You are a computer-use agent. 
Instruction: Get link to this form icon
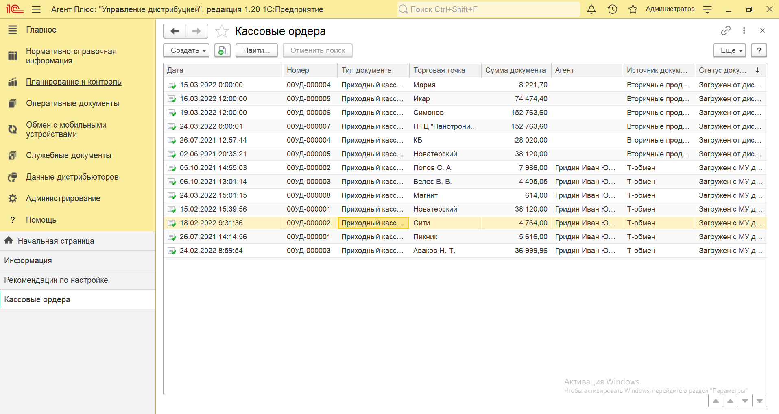coord(726,30)
